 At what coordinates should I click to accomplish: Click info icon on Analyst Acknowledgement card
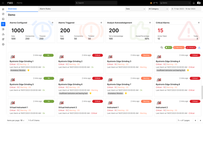pyautogui.click(x=150, y=23)
